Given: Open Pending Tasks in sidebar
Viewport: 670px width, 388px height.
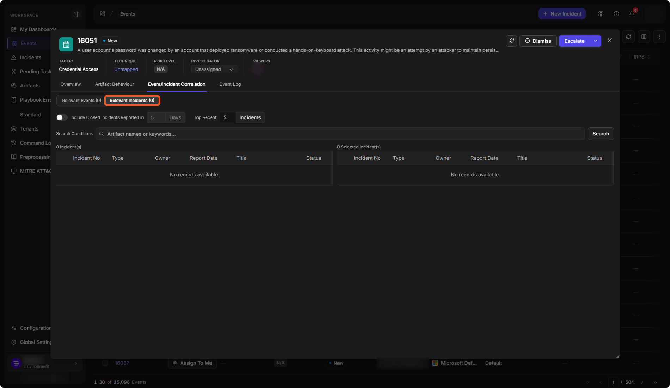Looking at the screenshot, I should (30, 72).
